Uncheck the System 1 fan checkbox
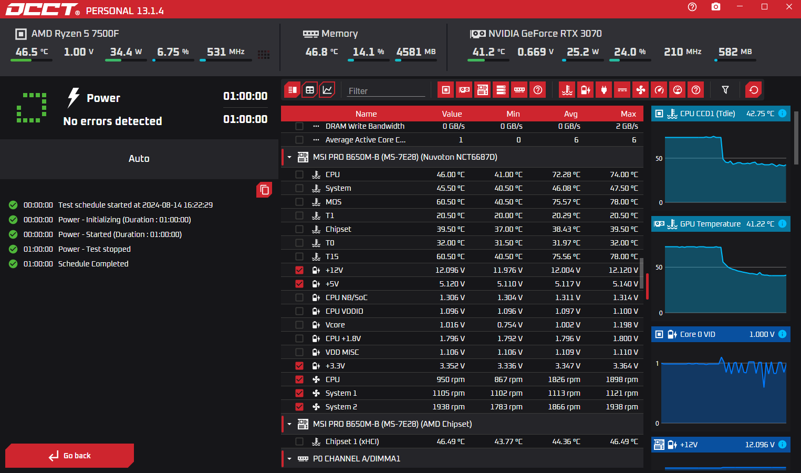 tap(299, 393)
